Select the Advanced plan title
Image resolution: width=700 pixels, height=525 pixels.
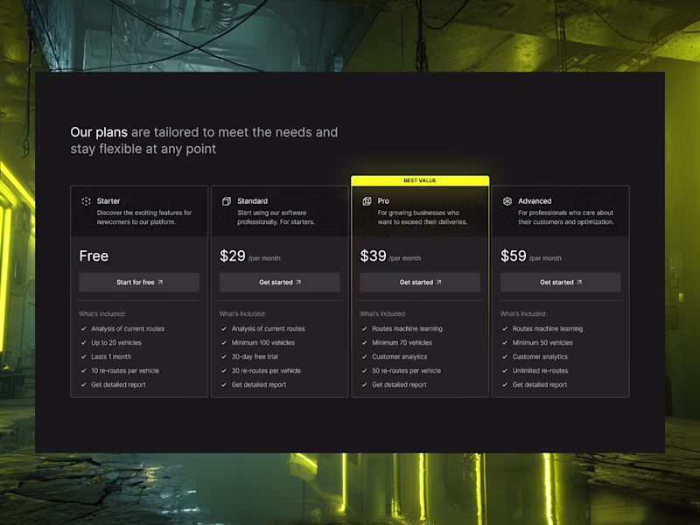click(x=535, y=201)
